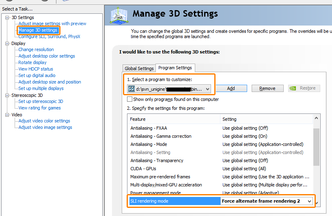Open 'Change resolution' in the task tree
332x216 pixels.
point(36,49)
